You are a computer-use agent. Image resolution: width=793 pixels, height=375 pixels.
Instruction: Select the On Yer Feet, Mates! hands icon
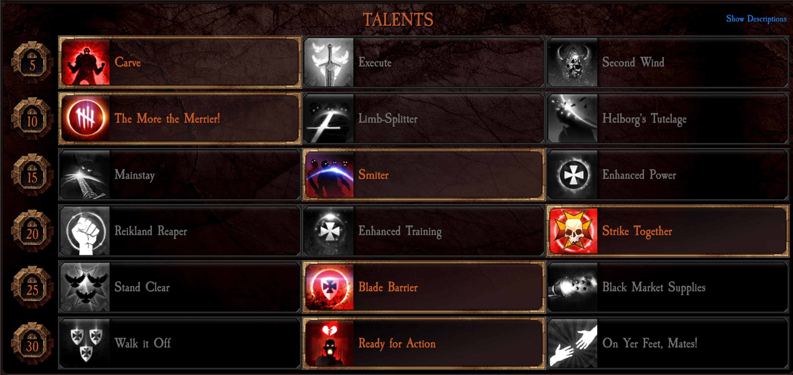[573, 343]
